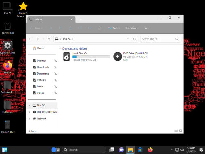205x154 pixels.
Task: Select the Recycle Bin desktop icon
Action: [7, 28]
